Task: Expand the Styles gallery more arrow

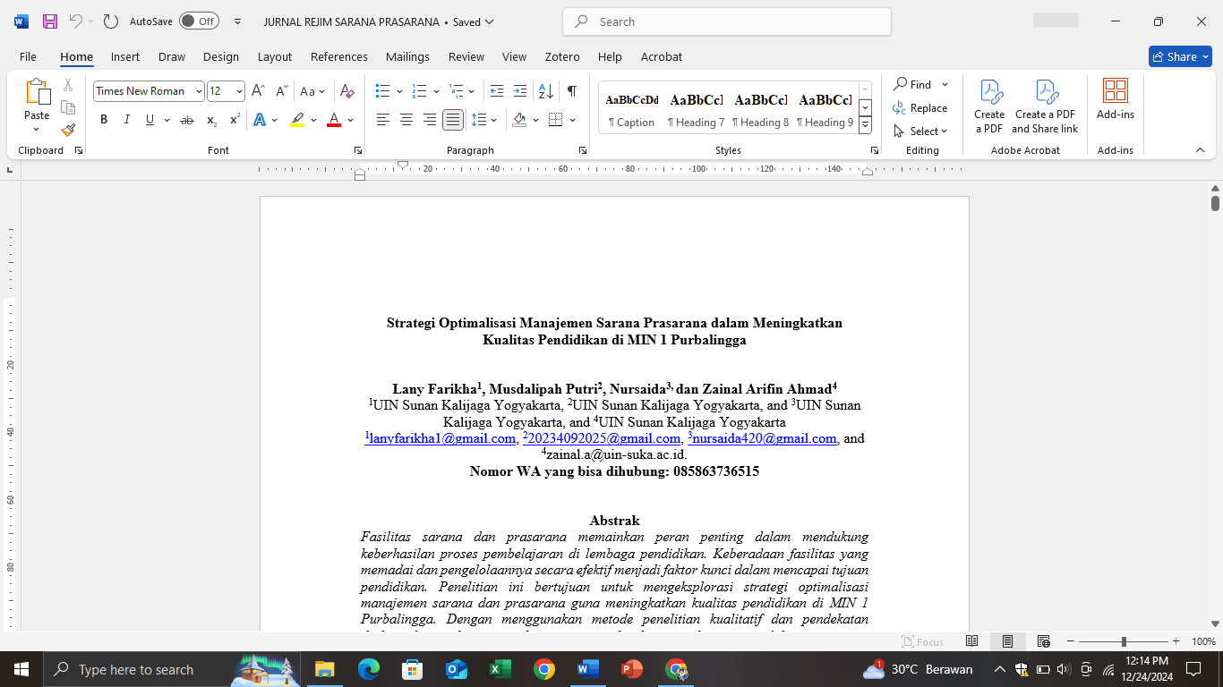Action: click(x=865, y=126)
